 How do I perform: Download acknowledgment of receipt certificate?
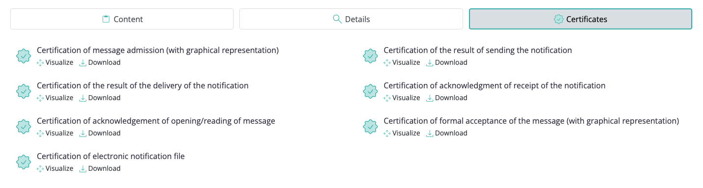447,98
